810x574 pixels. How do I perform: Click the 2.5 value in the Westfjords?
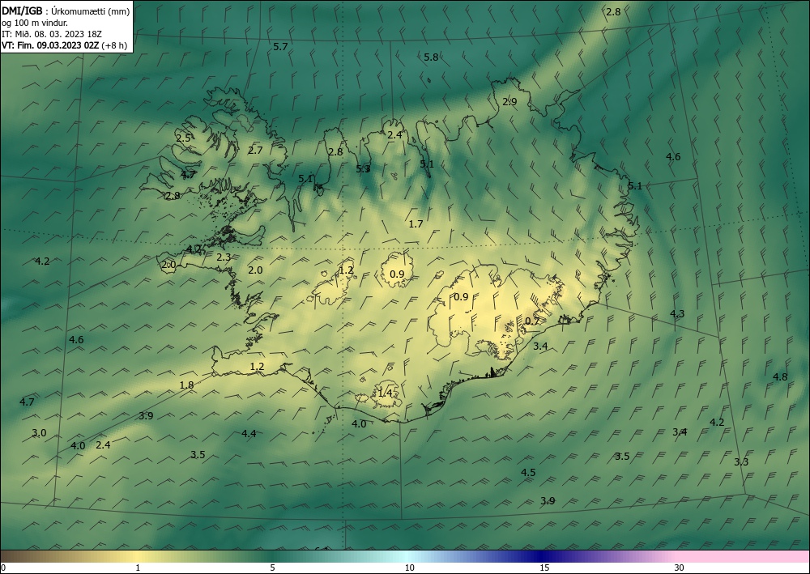(183, 138)
